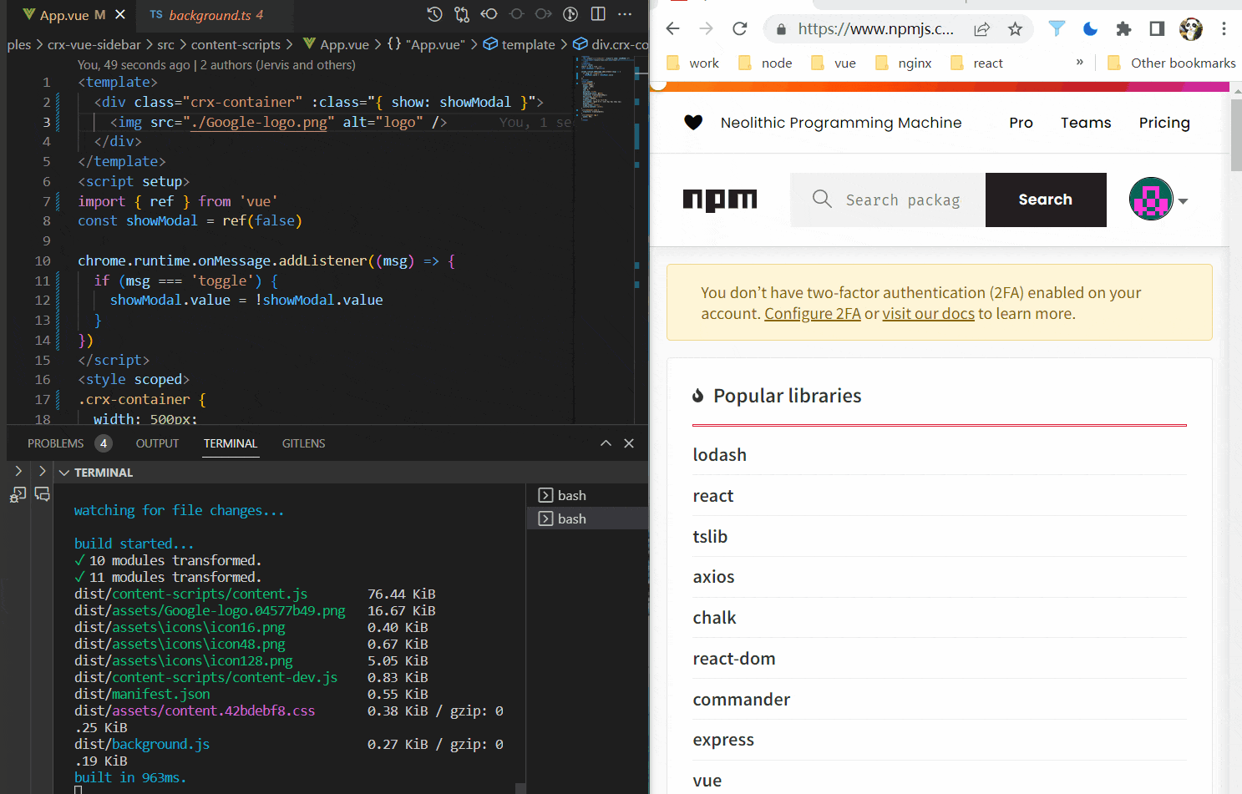1242x794 pixels.
Task: Toggle browser side panel icon
Action: tap(1157, 29)
